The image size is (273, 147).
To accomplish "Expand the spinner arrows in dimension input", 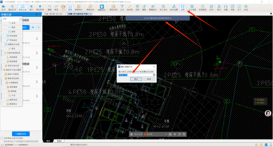I will click(154, 75).
